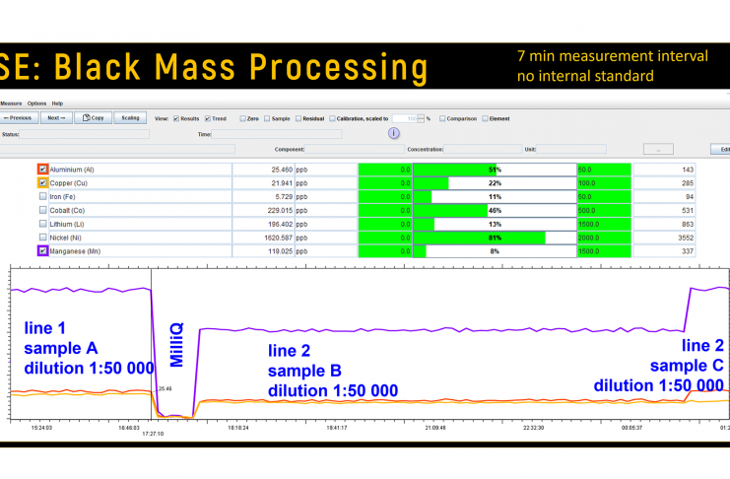Open the Measure menu
730x479 pixels.
click(11, 103)
